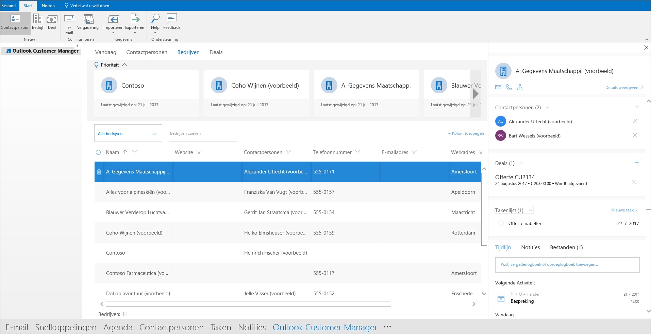Image resolution: width=651 pixels, height=334 pixels.
Task: Select 'Coho Wijnen (voorbeeld)' table row
Action: coord(288,233)
